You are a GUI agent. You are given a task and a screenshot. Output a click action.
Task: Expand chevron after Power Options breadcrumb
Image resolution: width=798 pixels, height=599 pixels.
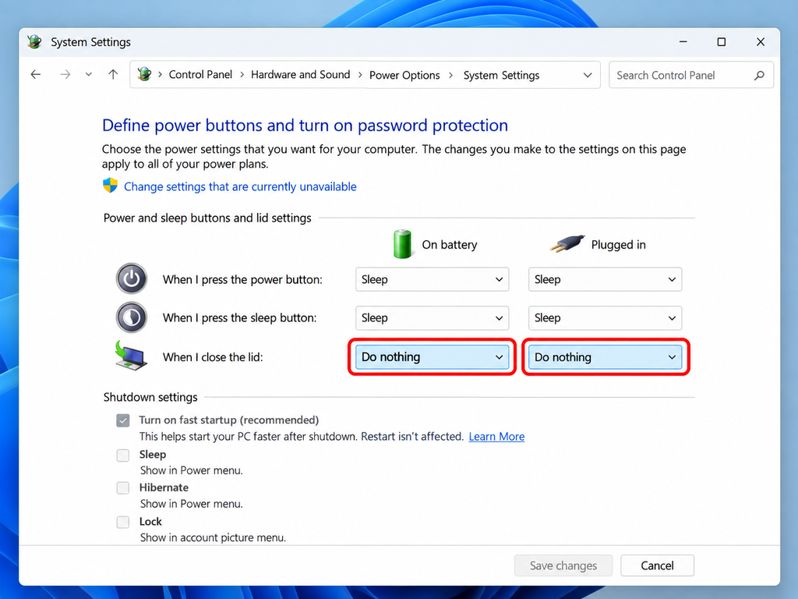pyautogui.click(x=451, y=75)
